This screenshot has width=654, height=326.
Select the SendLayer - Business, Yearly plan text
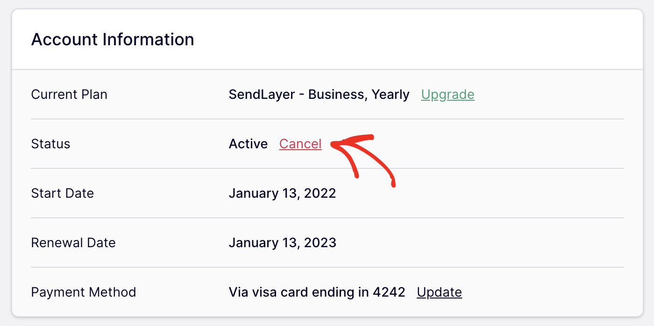tap(319, 94)
